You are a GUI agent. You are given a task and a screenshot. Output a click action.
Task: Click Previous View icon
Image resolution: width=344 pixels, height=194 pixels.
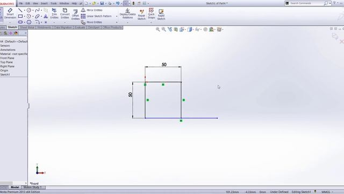tap(170, 29)
